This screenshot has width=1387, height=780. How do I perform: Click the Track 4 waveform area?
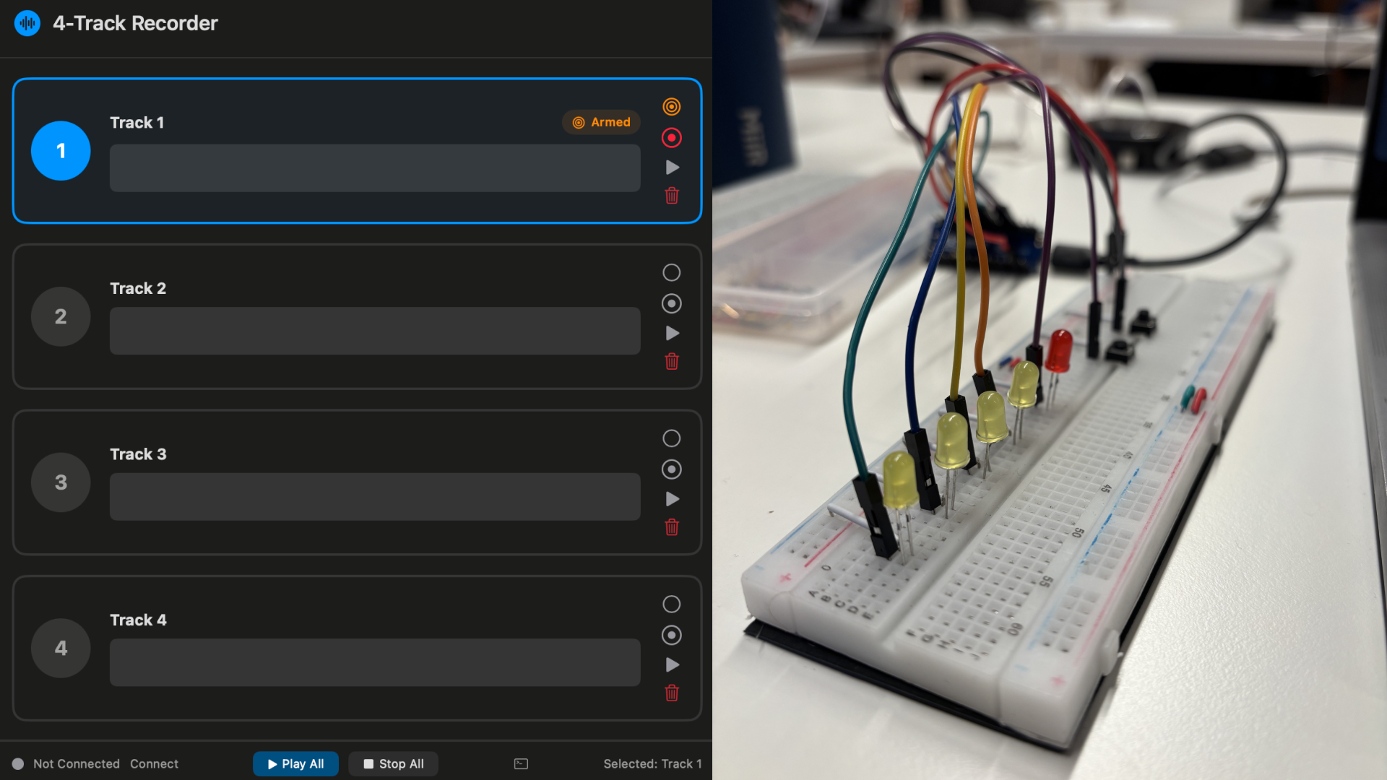pyautogui.click(x=374, y=662)
